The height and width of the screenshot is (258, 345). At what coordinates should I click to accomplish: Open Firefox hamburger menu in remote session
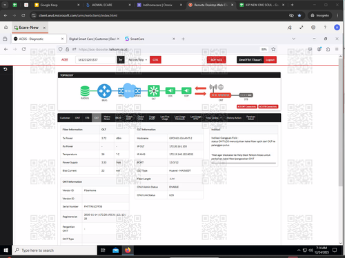tap(337, 49)
